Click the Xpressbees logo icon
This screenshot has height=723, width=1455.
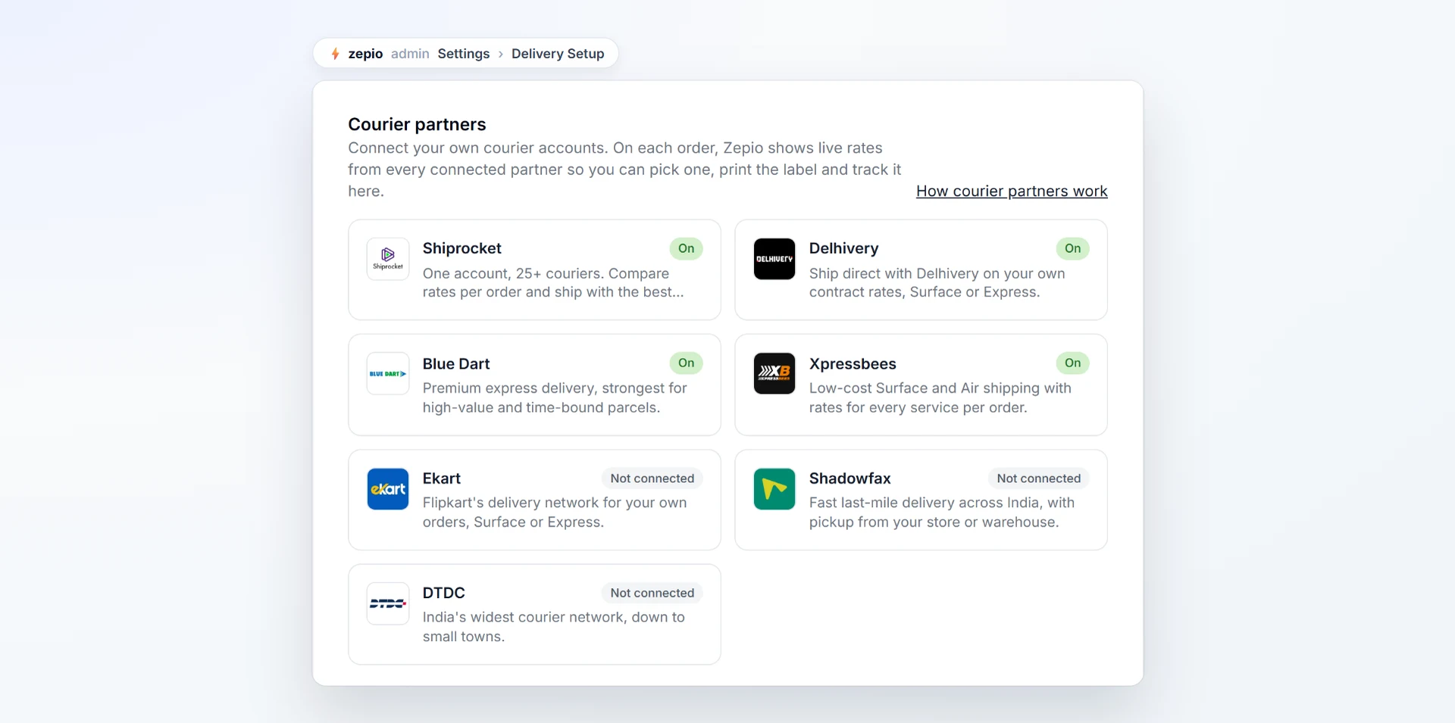(x=774, y=373)
